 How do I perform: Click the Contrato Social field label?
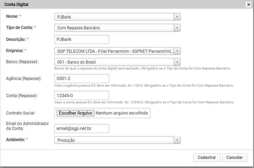click(x=21, y=113)
